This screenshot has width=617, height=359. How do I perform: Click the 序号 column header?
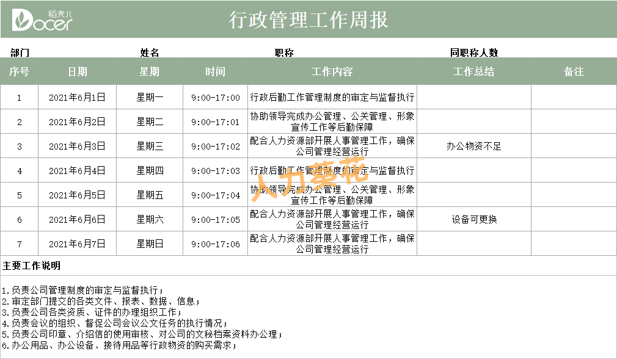19,71
